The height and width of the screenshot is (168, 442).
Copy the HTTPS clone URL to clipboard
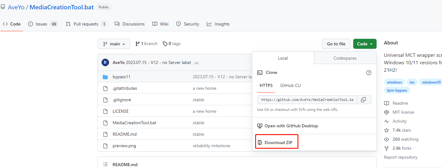pos(364,100)
